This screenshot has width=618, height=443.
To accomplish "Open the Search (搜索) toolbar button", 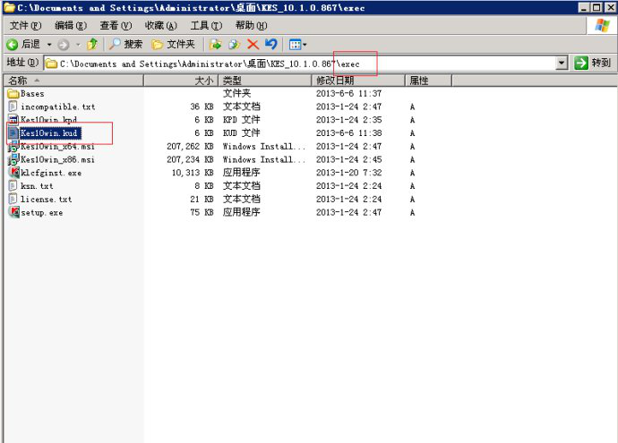I will (x=125, y=44).
